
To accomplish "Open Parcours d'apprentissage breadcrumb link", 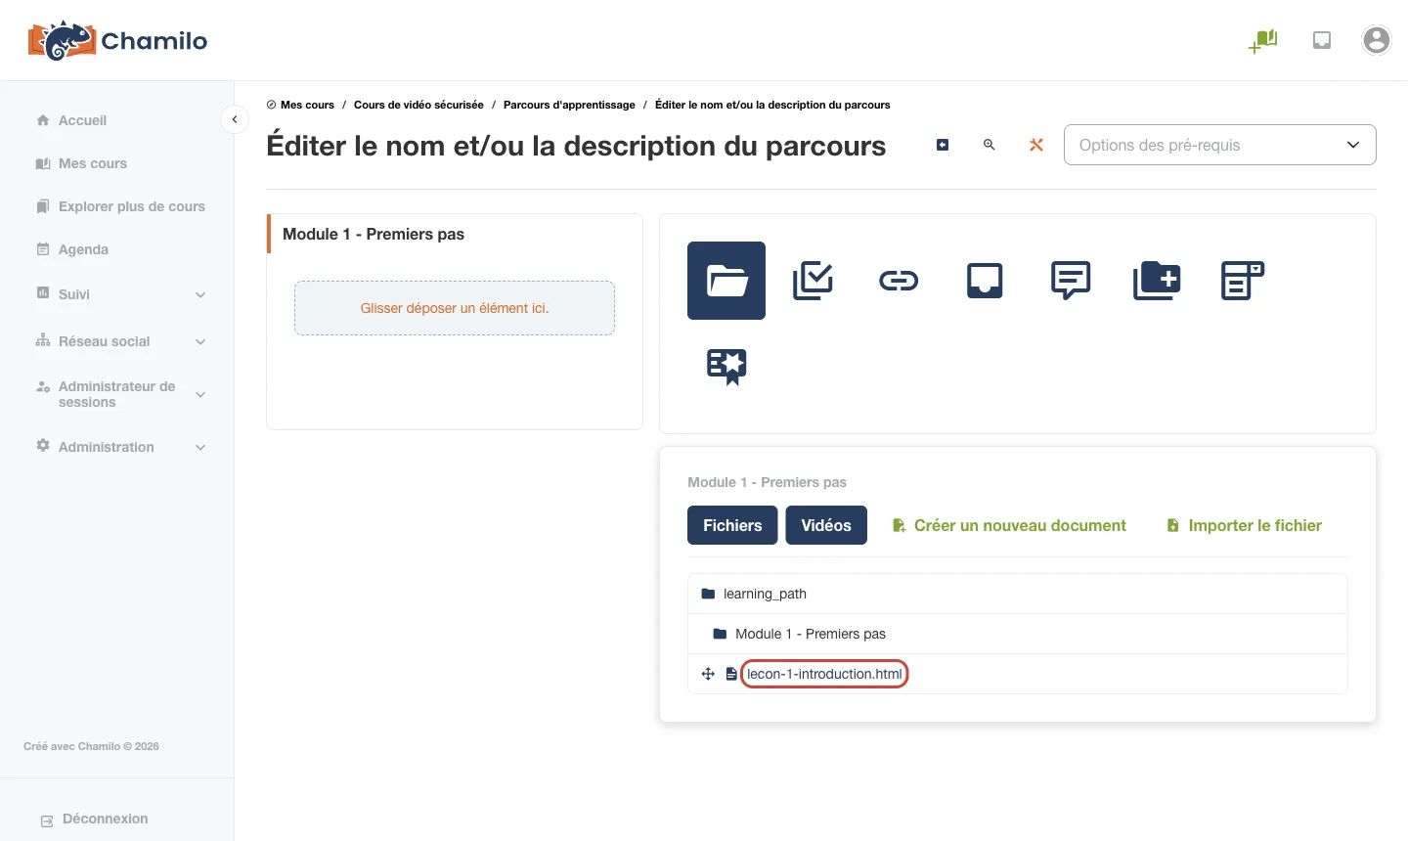I will click(569, 105).
